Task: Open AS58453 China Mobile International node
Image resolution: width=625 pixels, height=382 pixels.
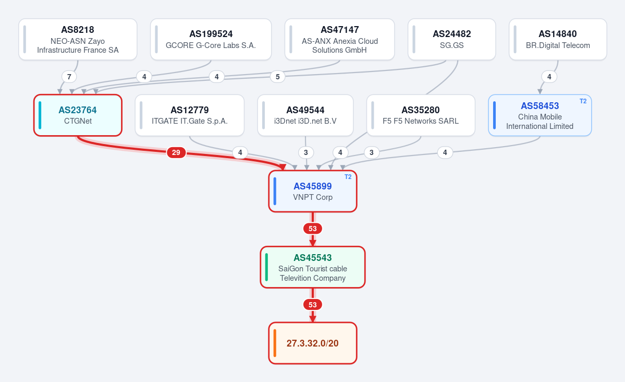Action: 540,115
